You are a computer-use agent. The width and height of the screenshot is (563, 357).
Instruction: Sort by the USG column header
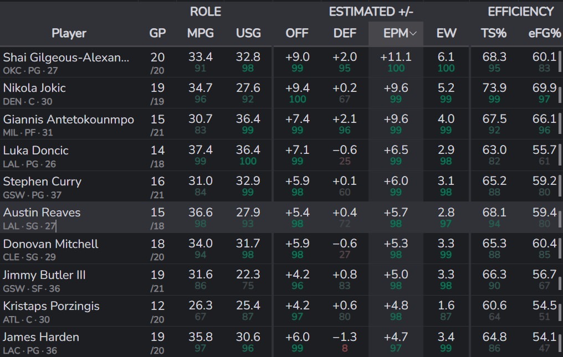pos(248,33)
